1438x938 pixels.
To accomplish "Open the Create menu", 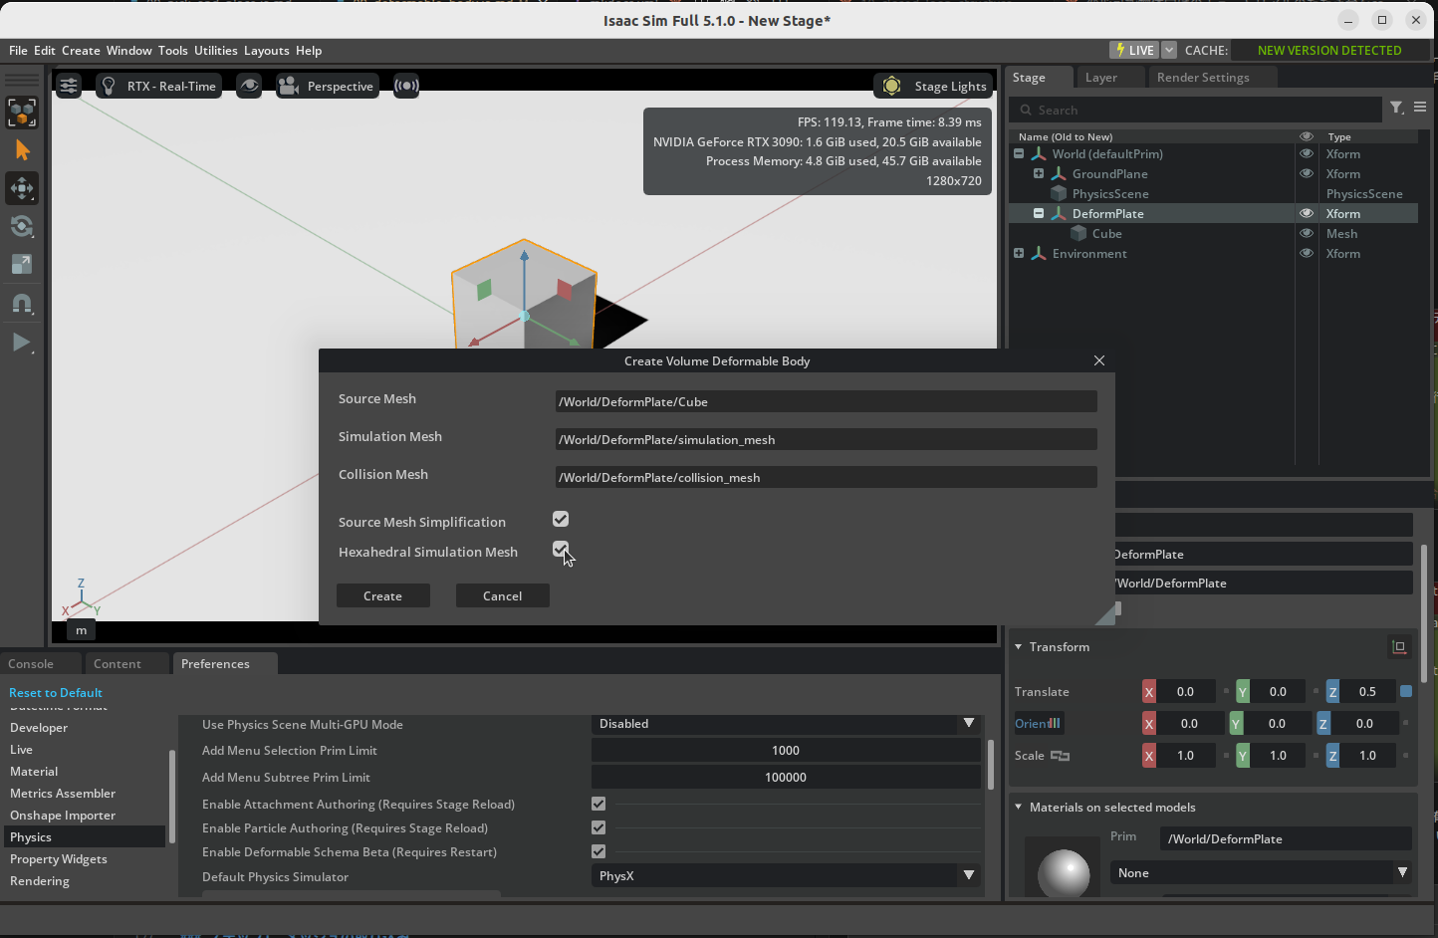I will click(80, 50).
